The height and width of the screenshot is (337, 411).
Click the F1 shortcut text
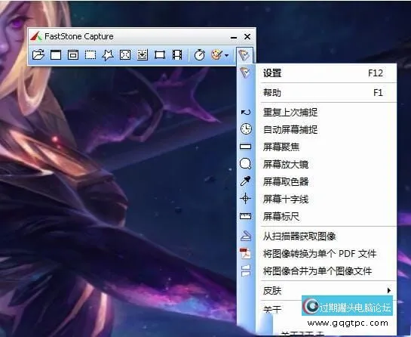tap(378, 93)
